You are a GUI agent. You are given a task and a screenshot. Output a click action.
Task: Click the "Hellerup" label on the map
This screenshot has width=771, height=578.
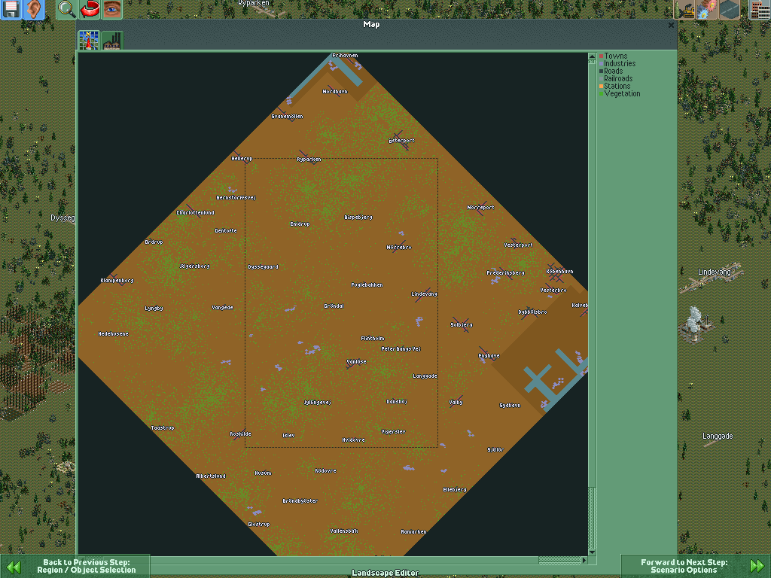pos(242,159)
